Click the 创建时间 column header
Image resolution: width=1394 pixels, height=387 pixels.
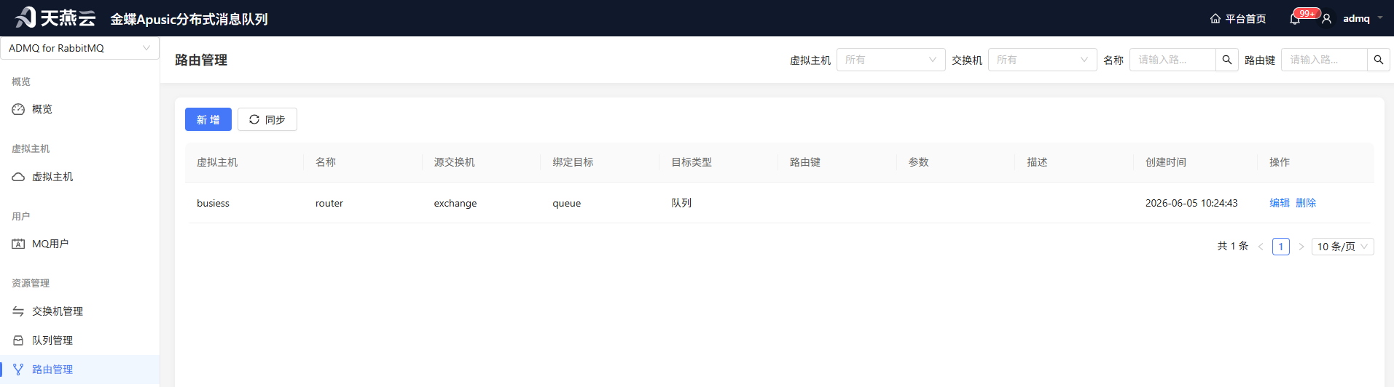[x=1166, y=162]
